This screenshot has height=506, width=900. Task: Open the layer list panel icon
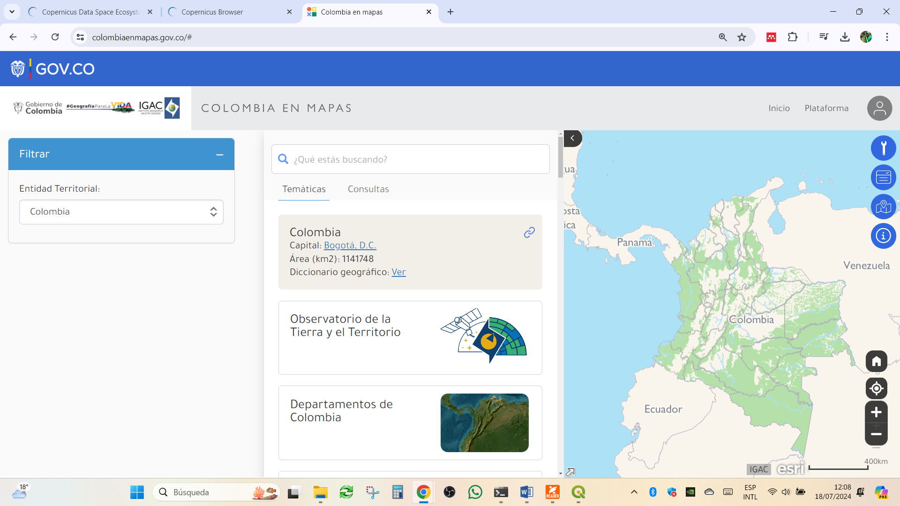(x=883, y=178)
